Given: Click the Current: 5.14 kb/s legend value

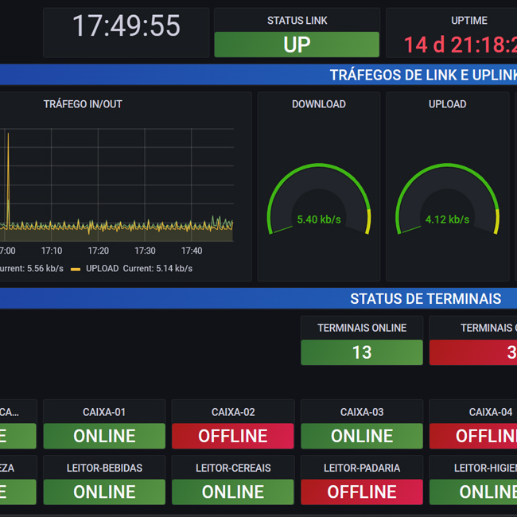Looking at the screenshot, I should pos(157,268).
